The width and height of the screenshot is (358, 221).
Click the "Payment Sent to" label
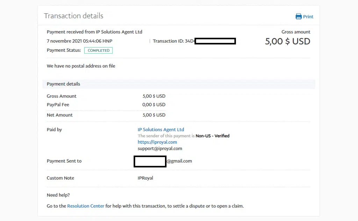click(x=64, y=161)
